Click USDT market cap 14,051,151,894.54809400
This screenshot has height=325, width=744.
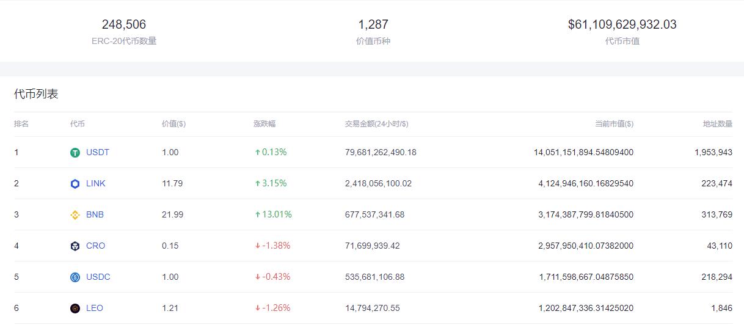click(x=584, y=152)
